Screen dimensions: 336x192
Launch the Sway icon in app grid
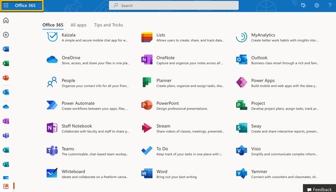(241, 128)
